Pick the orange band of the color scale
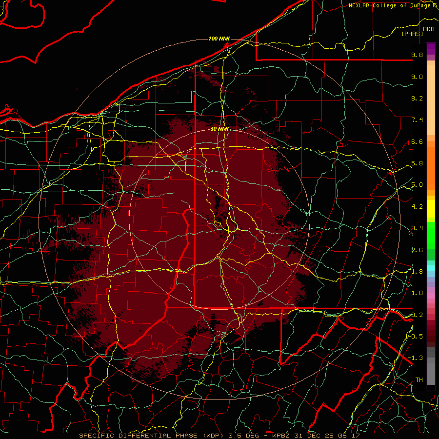Screen dimensions: 439x439 click(431, 169)
